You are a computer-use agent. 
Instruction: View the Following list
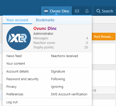click(x=58, y=79)
